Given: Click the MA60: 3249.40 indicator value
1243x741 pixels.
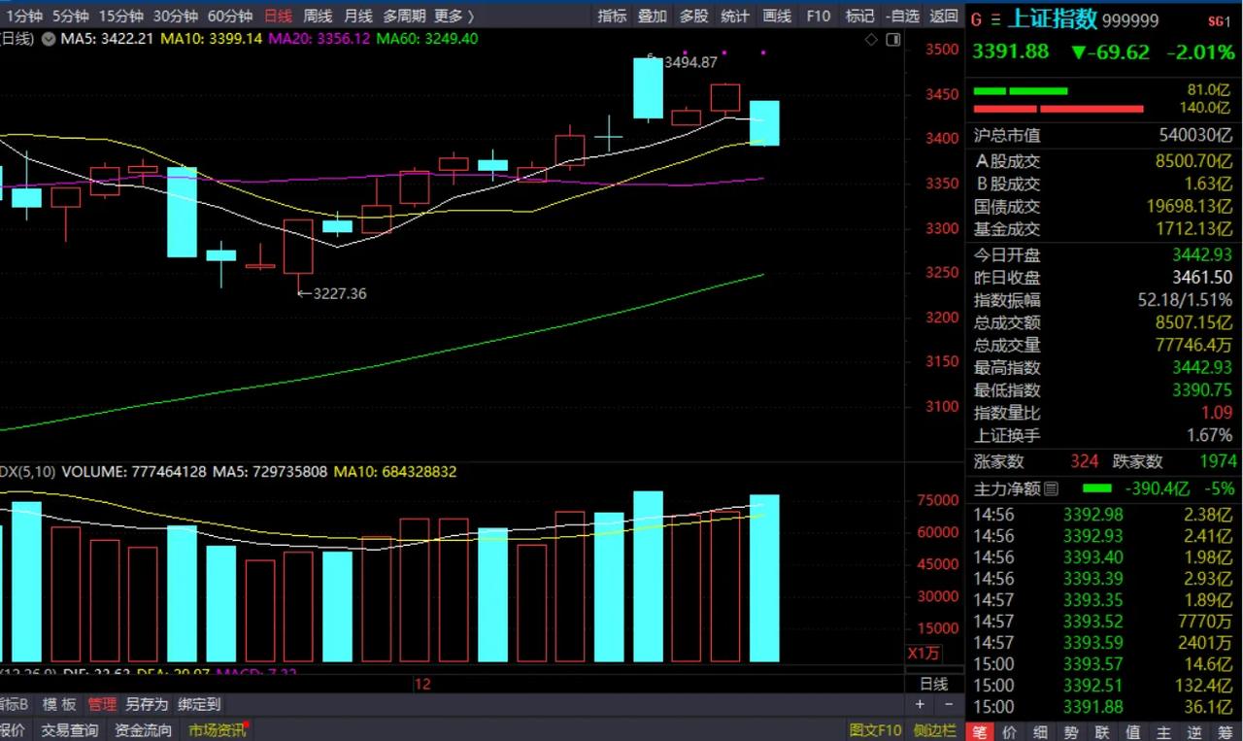Looking at the screenshot, I should (x=427, y=38).
